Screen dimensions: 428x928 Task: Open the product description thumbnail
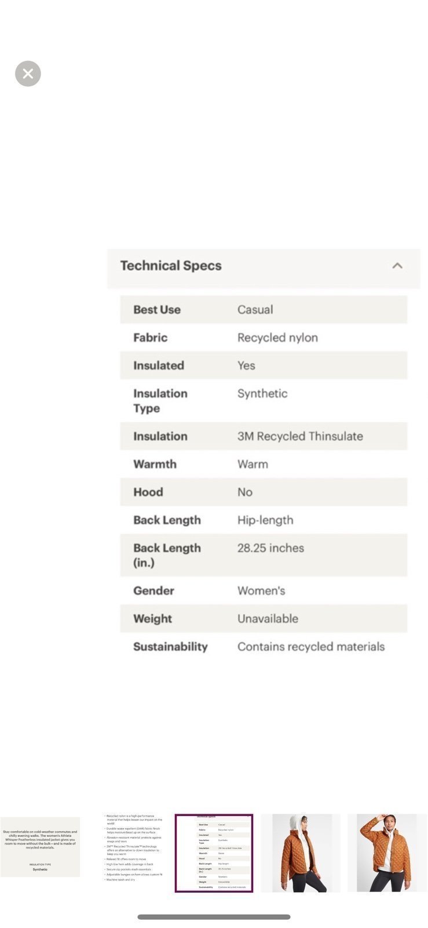(40, 847)
